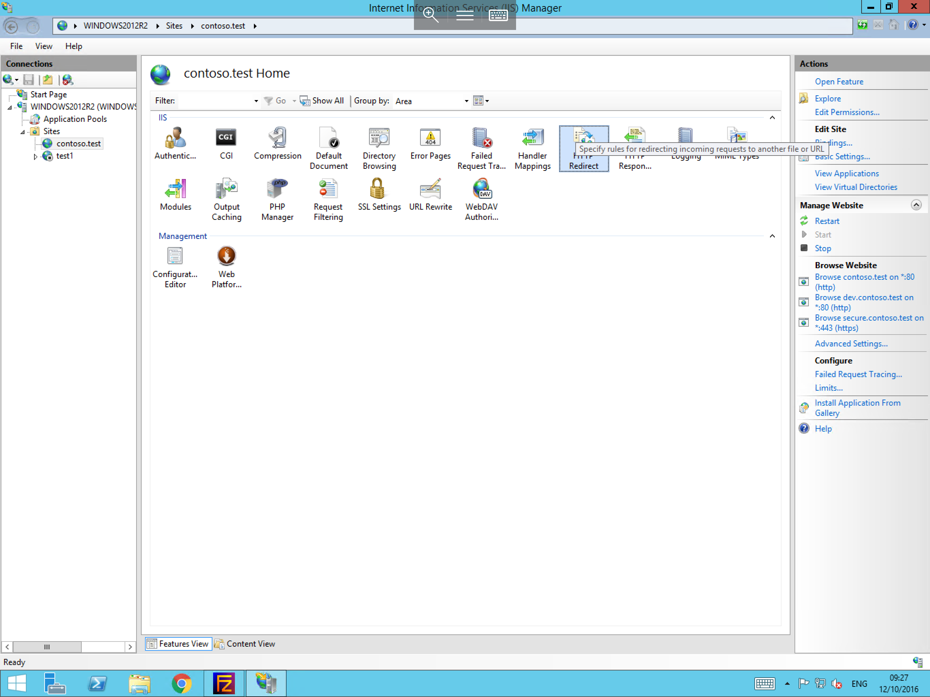The height and width of the screenshot is (697, 930).
Task: Click View Applications link
Action: click(x=847, y=174)
